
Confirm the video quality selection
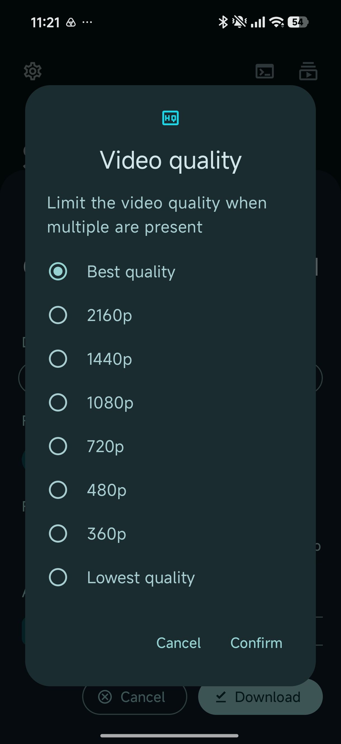[256, 643]
